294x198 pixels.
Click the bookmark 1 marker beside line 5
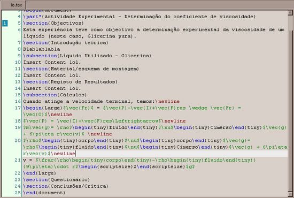pyautogui.click(x=5, y=23)
